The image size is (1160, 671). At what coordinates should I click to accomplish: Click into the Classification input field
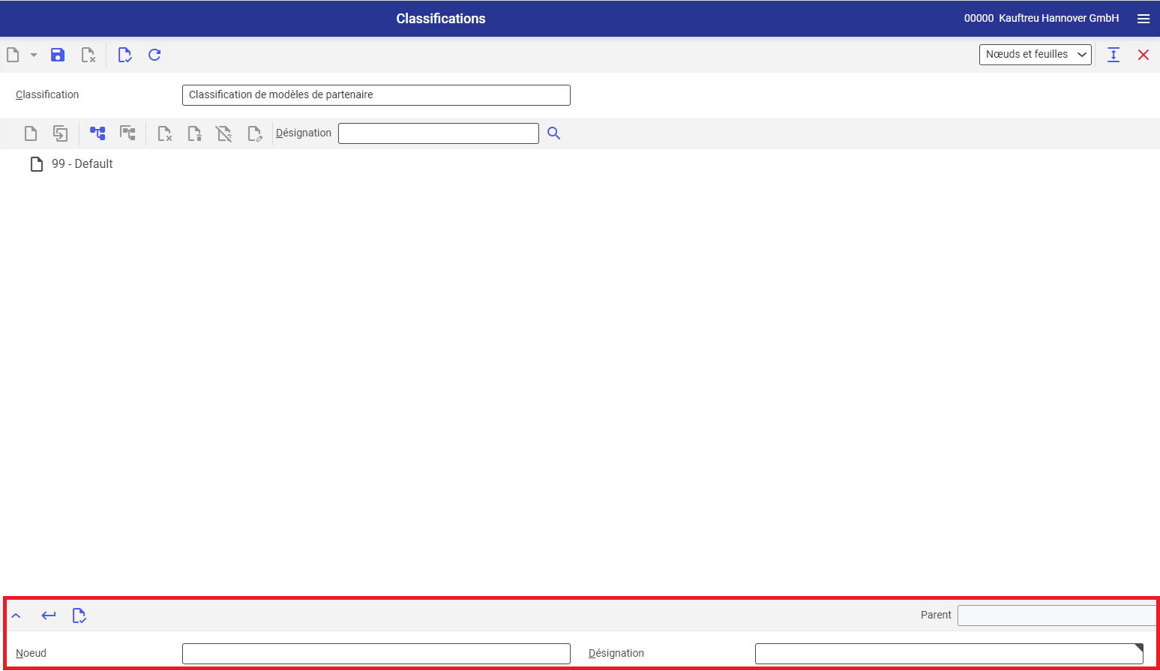coord(376,95)
